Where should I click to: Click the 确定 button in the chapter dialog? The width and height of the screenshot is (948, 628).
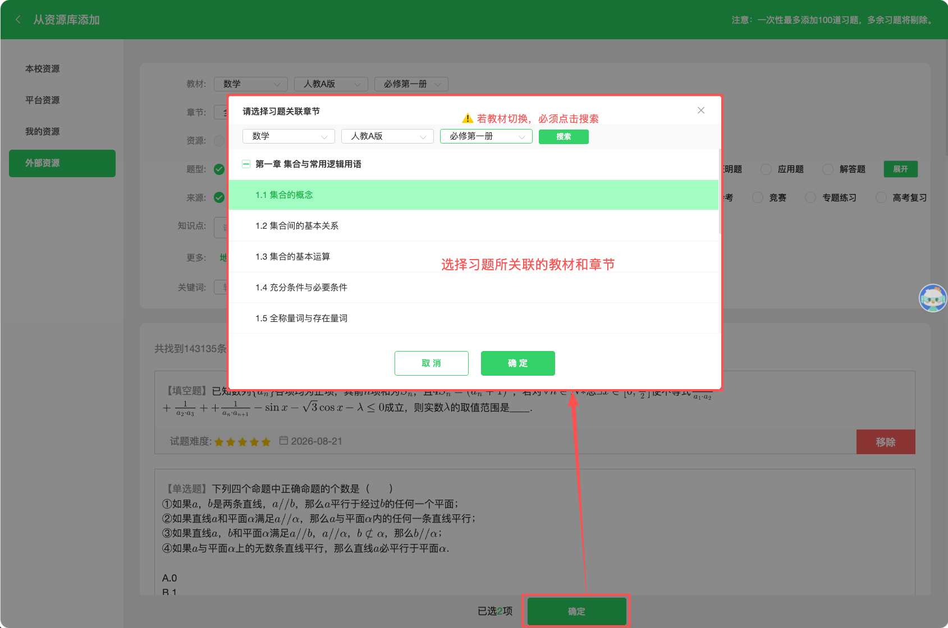pos(518,363)
